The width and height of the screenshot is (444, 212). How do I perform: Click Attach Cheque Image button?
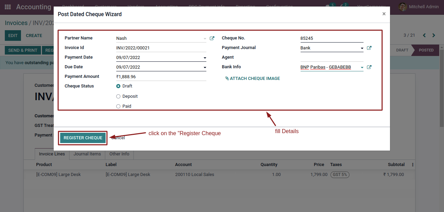252,79
